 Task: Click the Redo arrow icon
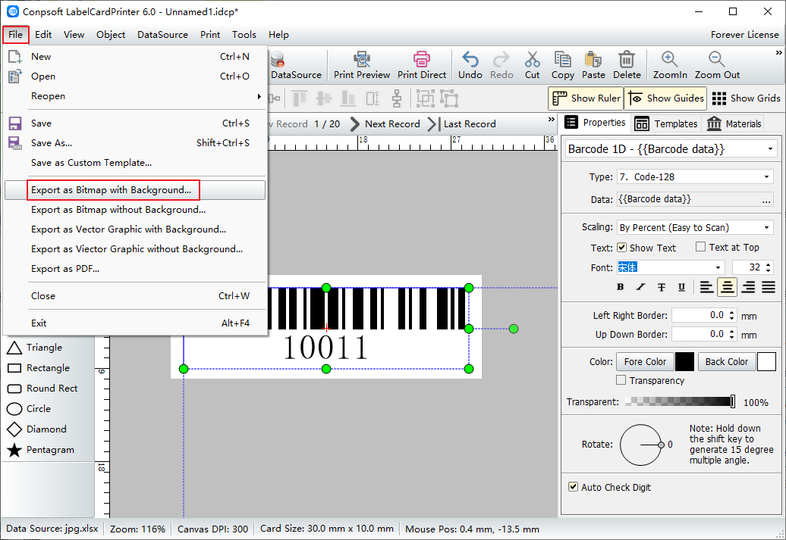point(501,60)
